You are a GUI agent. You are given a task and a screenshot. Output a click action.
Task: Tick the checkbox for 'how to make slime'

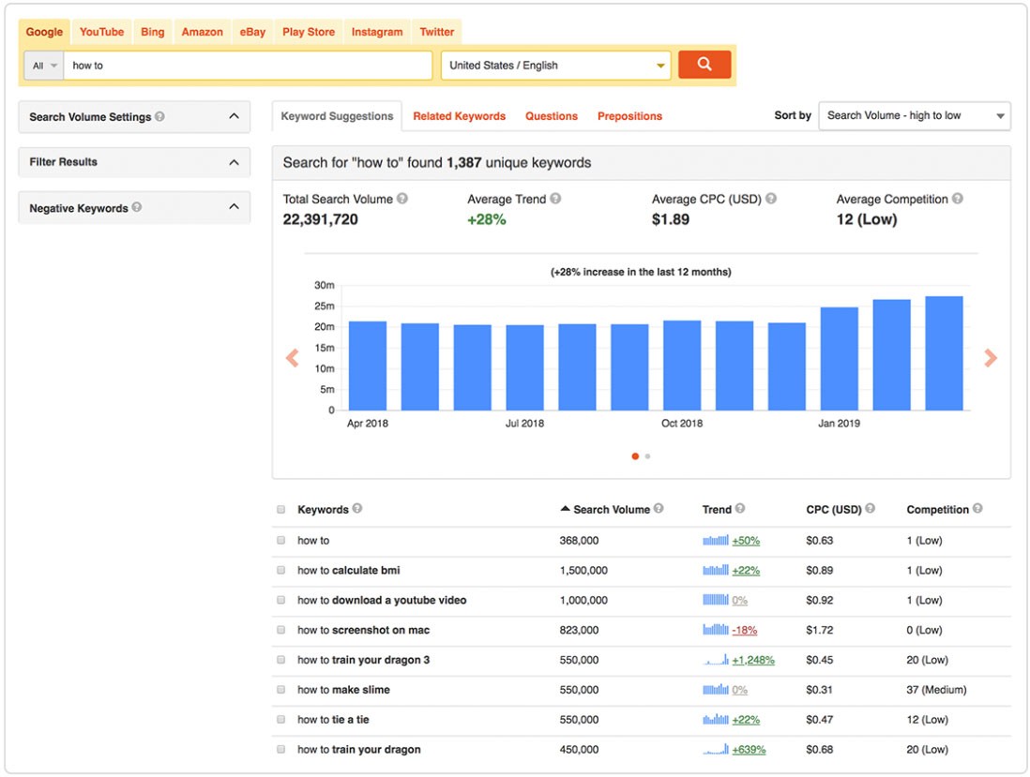[281, 690]
